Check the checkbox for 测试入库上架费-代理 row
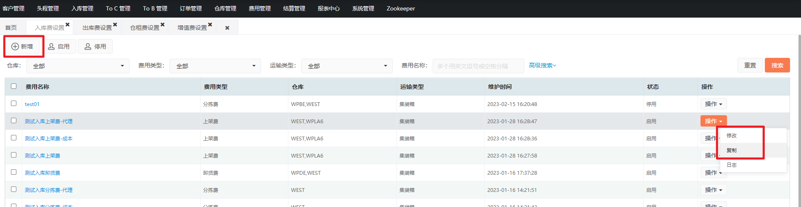The width and height of the screenshot is (801, 207). click(13, 120)
